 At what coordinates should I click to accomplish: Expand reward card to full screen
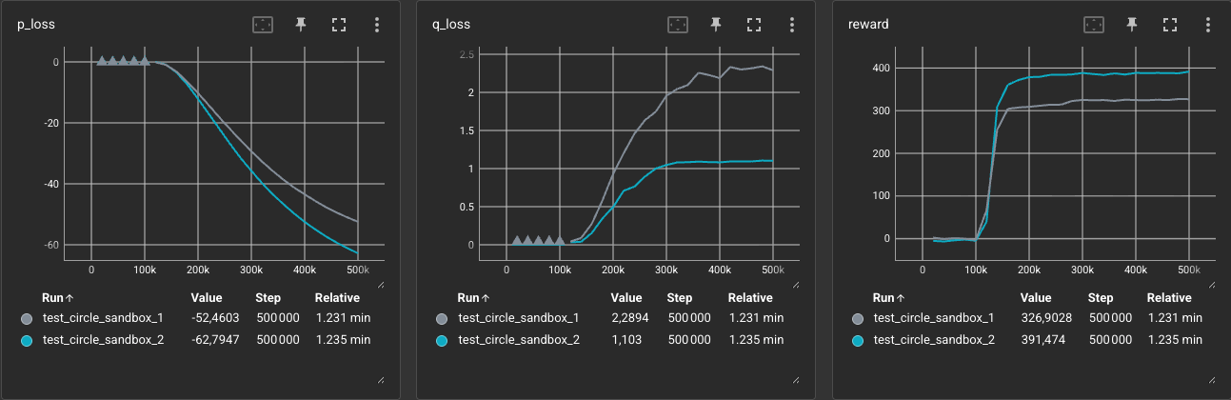pos(1169,25)
